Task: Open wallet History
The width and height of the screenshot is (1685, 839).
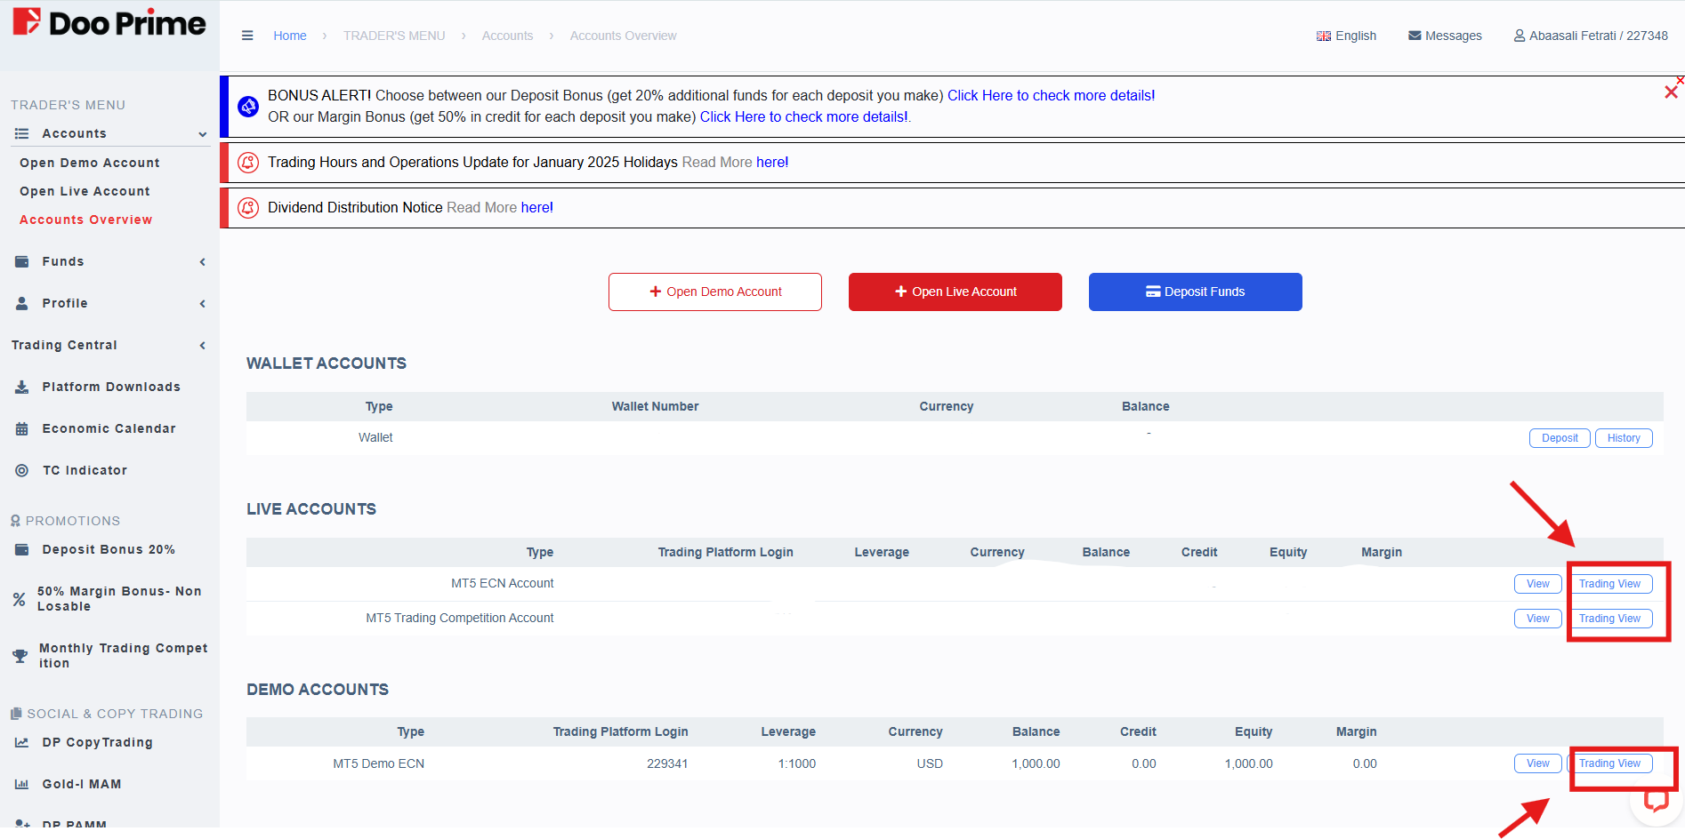Action: pos(1623,438)
